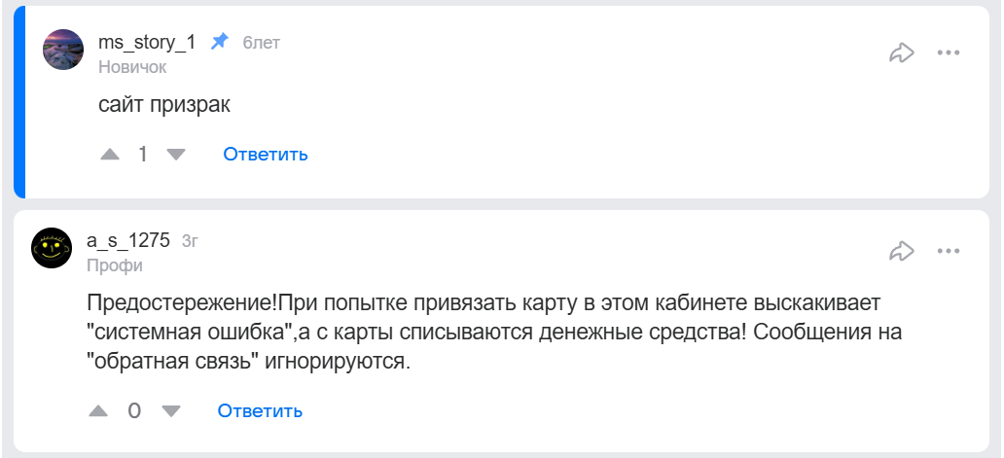
Task: Click the ms_story_1 username
Action: click(x=147, y=43)
